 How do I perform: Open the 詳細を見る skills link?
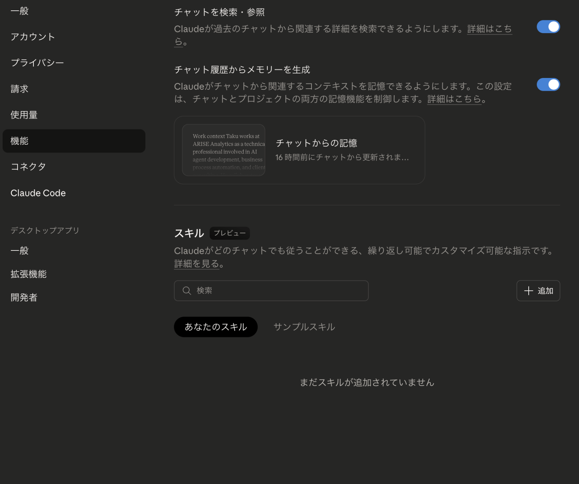(195, 264)
